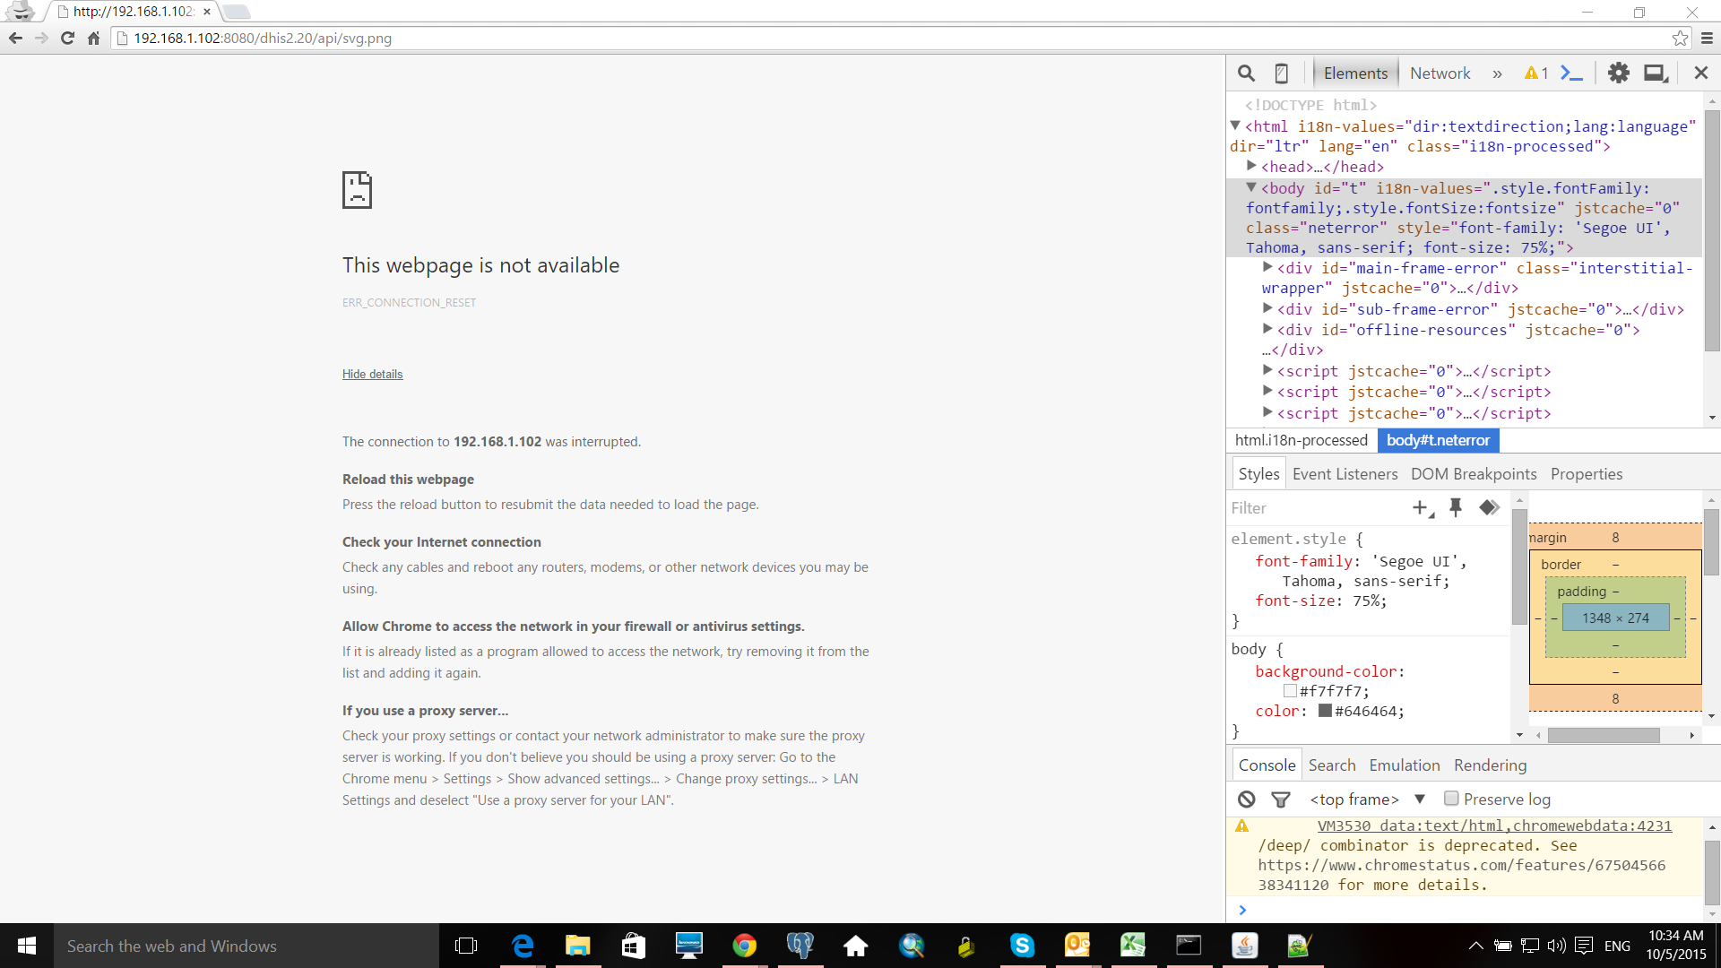Click the show console drawer icon
This screenshot has height=968, width=1721.
tap(1571, 73)
